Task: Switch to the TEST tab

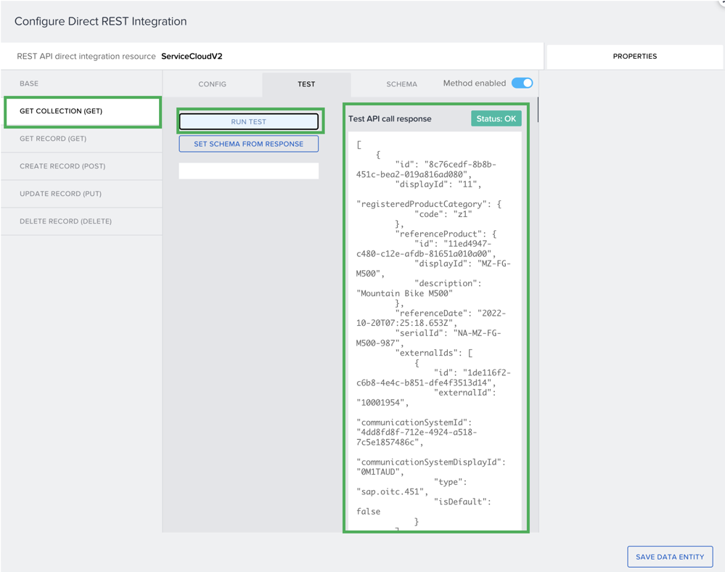Action: click(x=306, y=84)
